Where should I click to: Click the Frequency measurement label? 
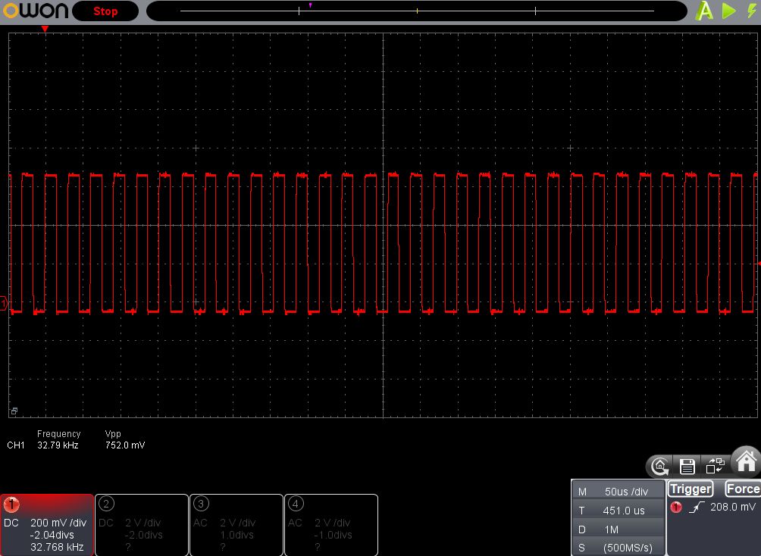point(58,434)
